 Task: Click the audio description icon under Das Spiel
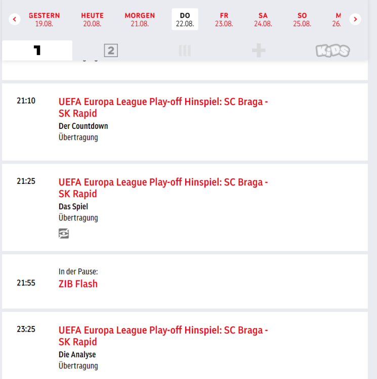[x=64, y=233]
